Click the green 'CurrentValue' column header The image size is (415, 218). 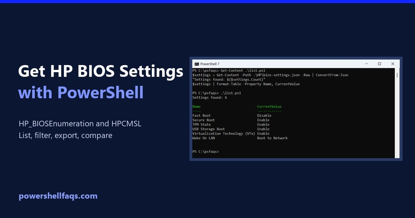click(269, 107)
